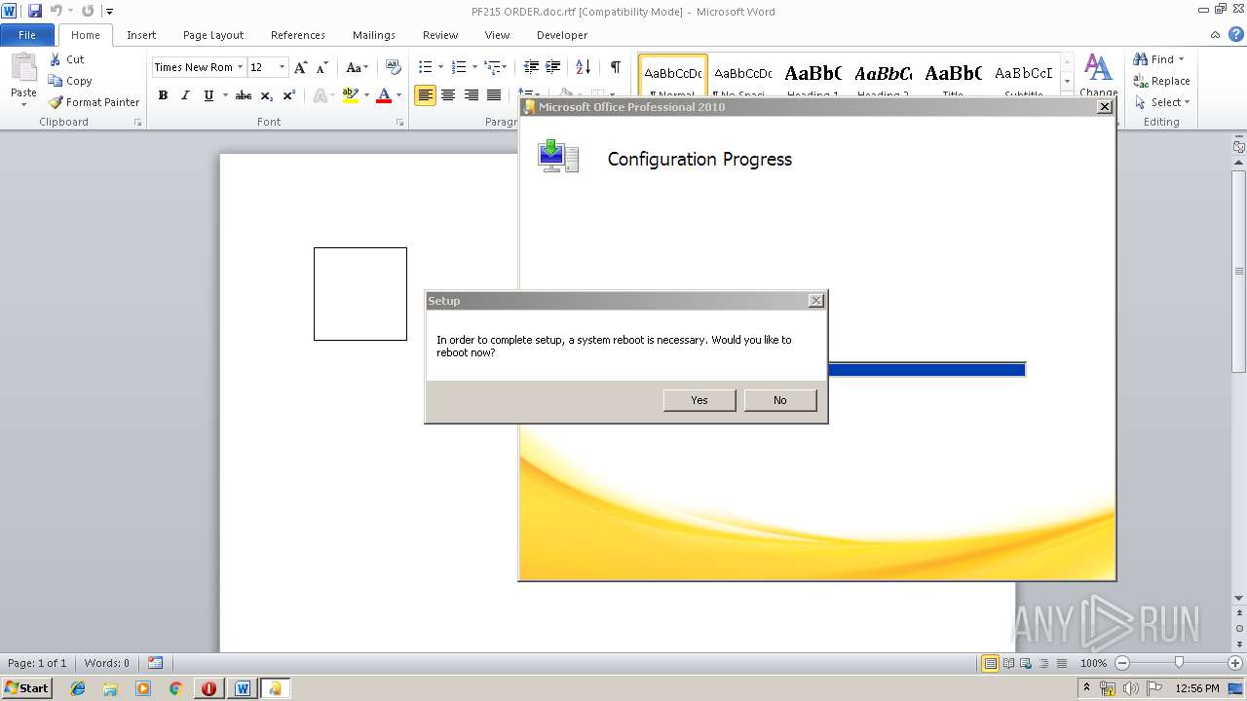Open Change Styles

(x=1098, y=76)
